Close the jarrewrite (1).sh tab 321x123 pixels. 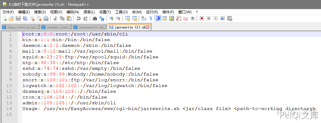tap(148, 27)
